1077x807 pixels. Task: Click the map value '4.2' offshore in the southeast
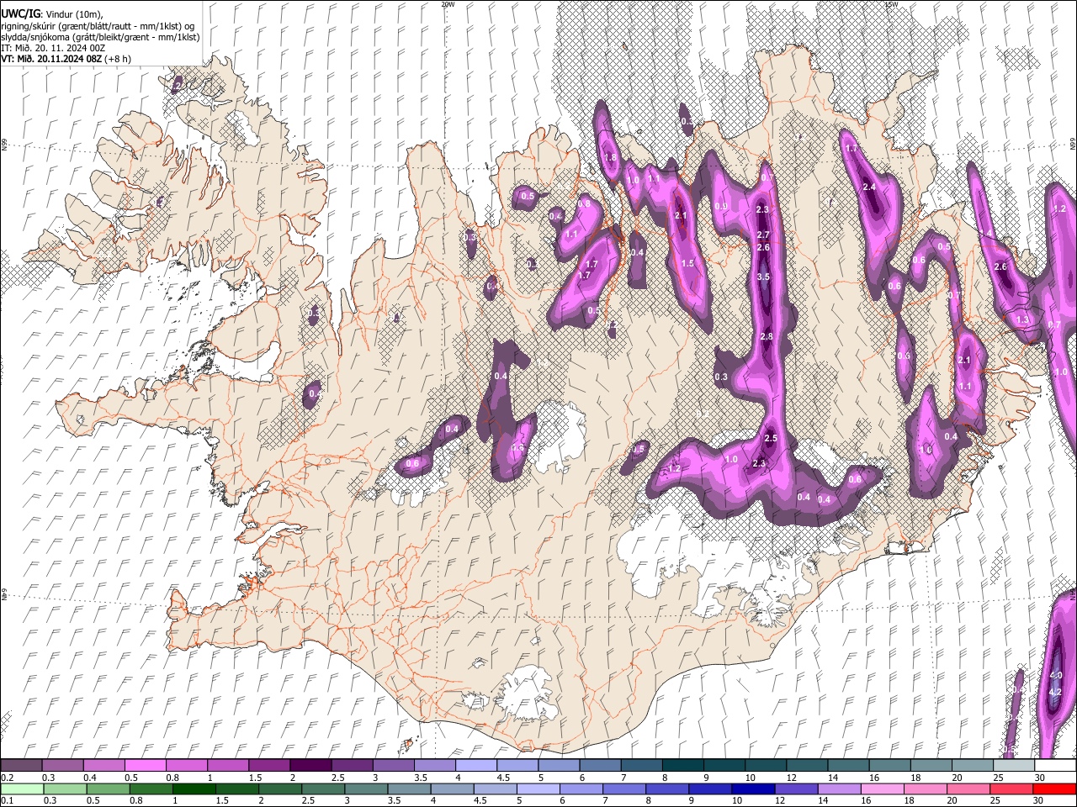1056,692
